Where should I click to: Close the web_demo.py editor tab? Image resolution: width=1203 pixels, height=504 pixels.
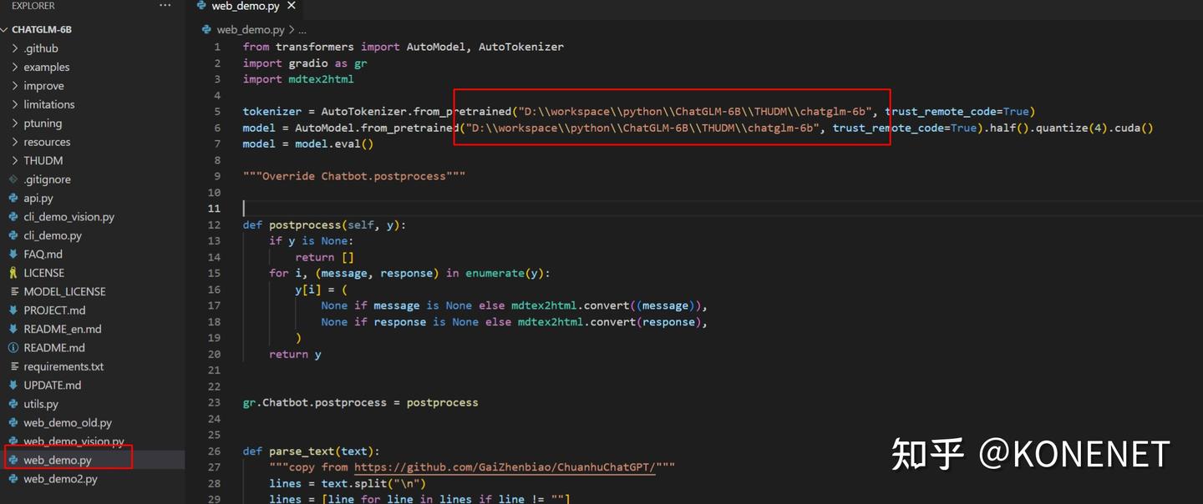point(291,6)
